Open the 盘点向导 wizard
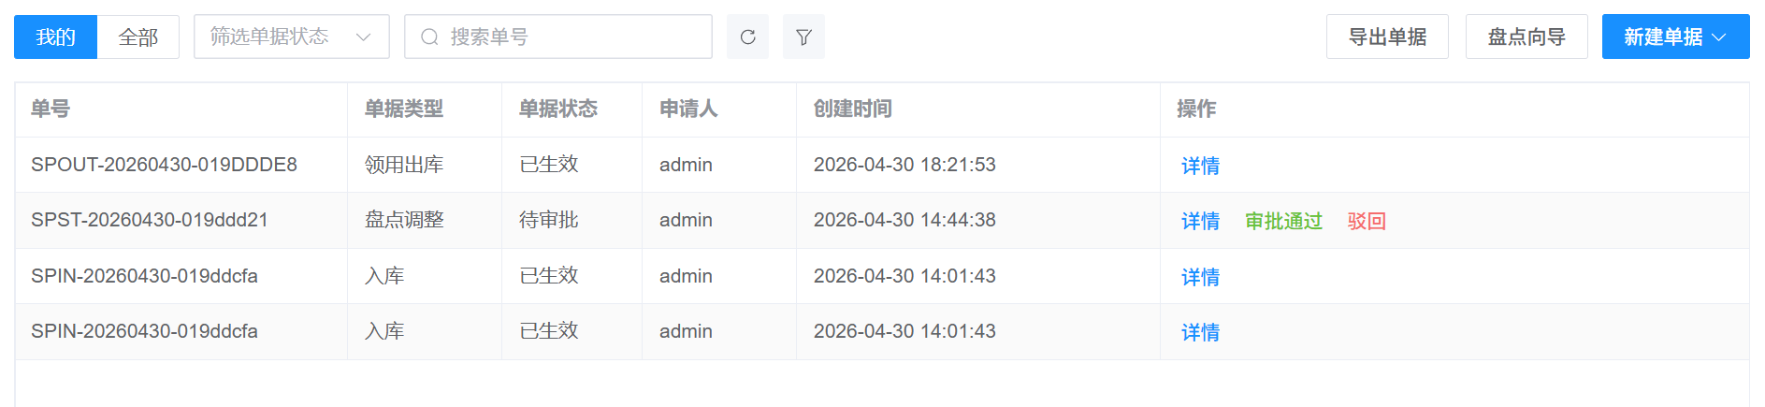The height and width of the screenshot is (407, 1765). tap(1526, 36)
